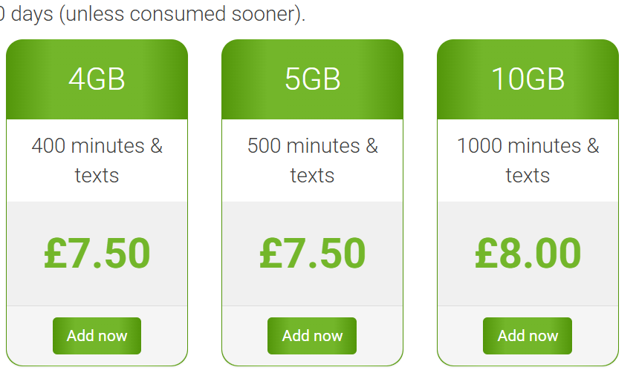Add the 10GB plan with Add now

tap(528, 336)
